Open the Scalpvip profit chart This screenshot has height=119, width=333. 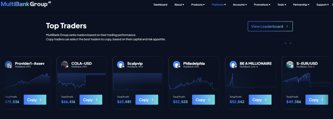[138, 81]
